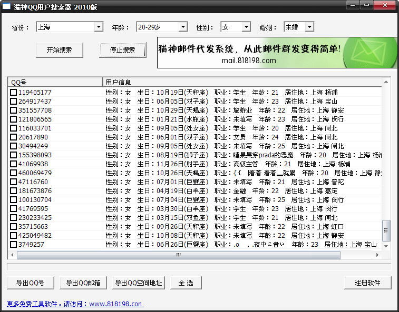Click info row with 高级主管
The width and height of the screenshot is (399, 312).
[228, 164]
